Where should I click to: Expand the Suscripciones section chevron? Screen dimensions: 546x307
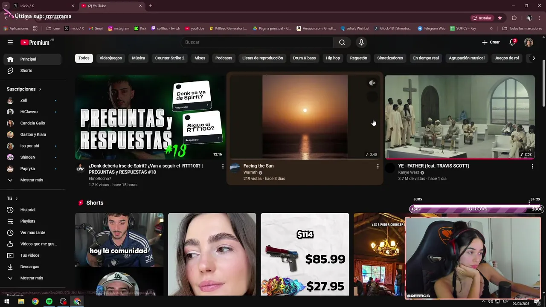[x=40, y=89]
